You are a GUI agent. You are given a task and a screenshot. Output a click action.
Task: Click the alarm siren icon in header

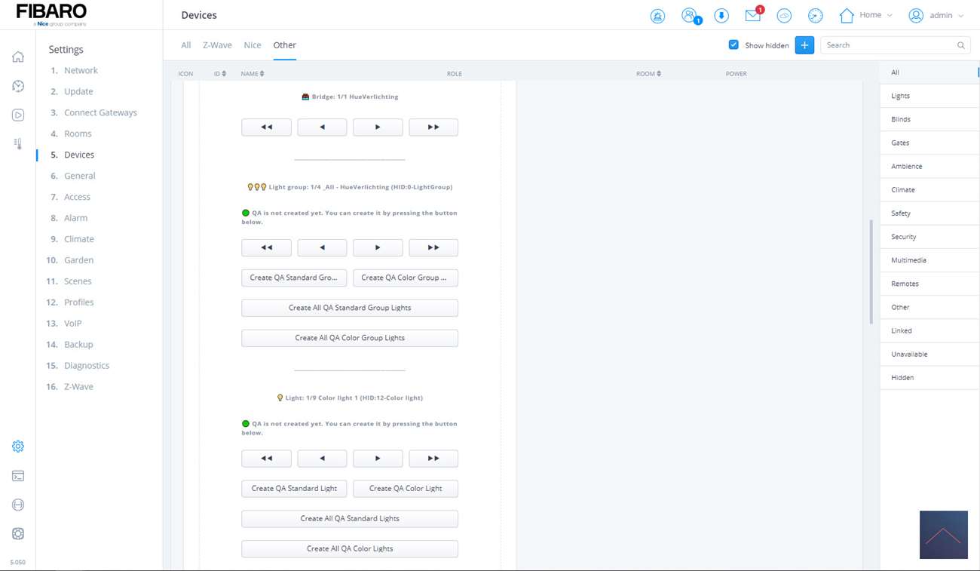(657, 16)
